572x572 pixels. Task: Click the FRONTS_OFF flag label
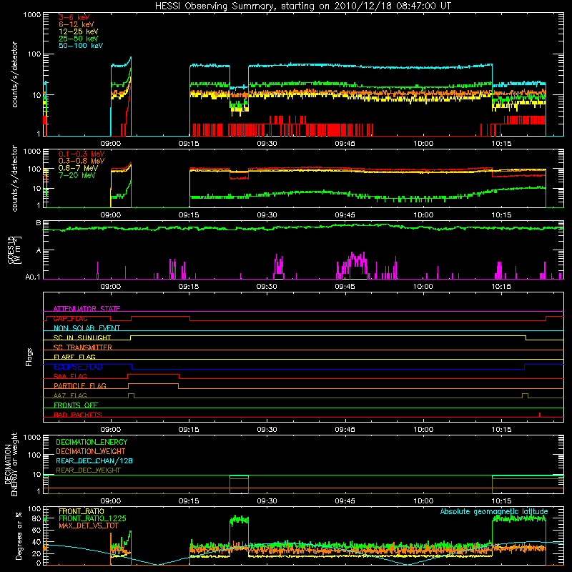pyautogui.click(x=76, y=405)
